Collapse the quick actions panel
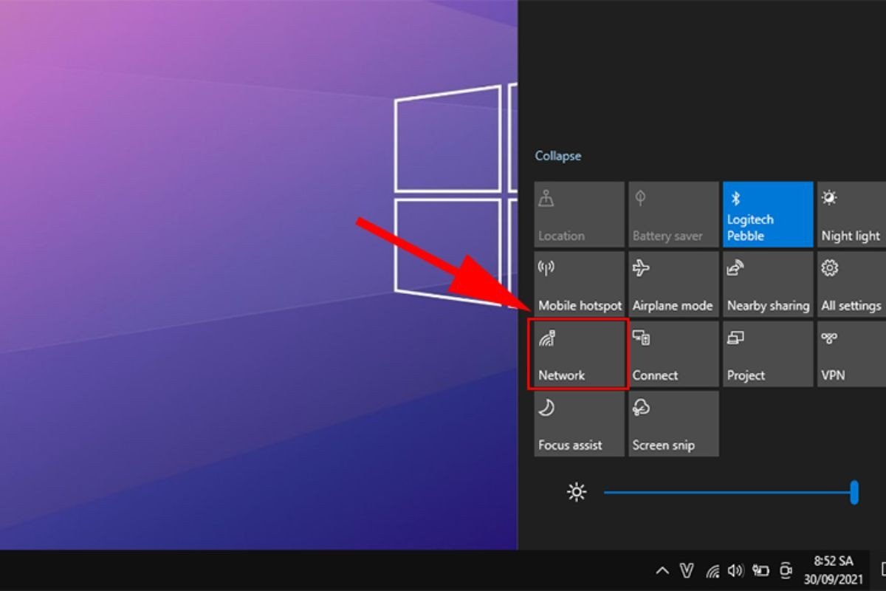 (x=557, y=156)
